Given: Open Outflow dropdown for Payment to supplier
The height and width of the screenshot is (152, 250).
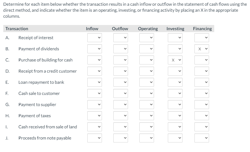Looking at the screenshot, I should tap(120, 105).
